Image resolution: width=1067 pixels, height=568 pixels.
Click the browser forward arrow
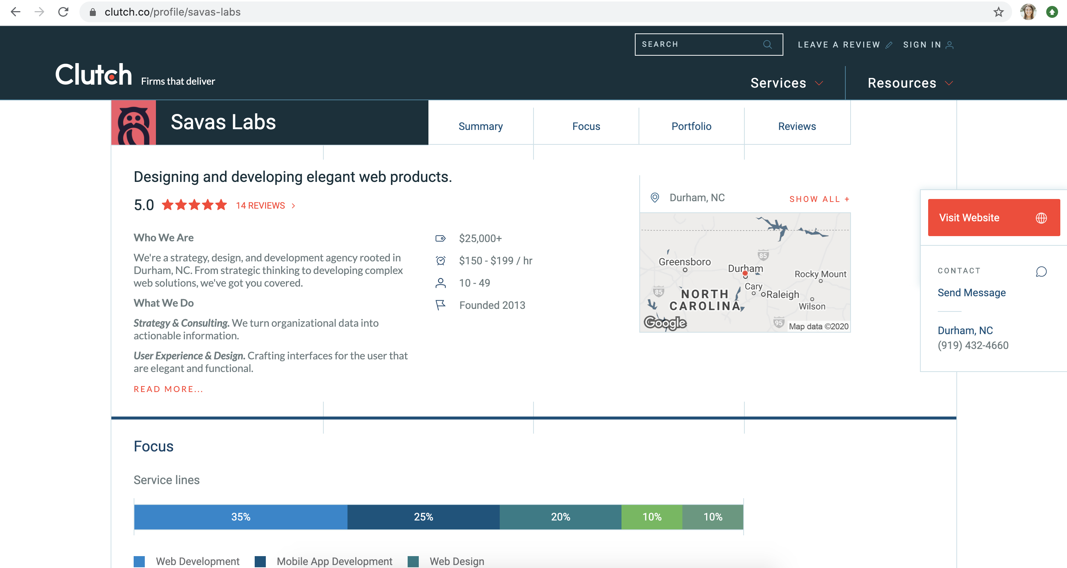pyautogui.click(x=39, y=12)
